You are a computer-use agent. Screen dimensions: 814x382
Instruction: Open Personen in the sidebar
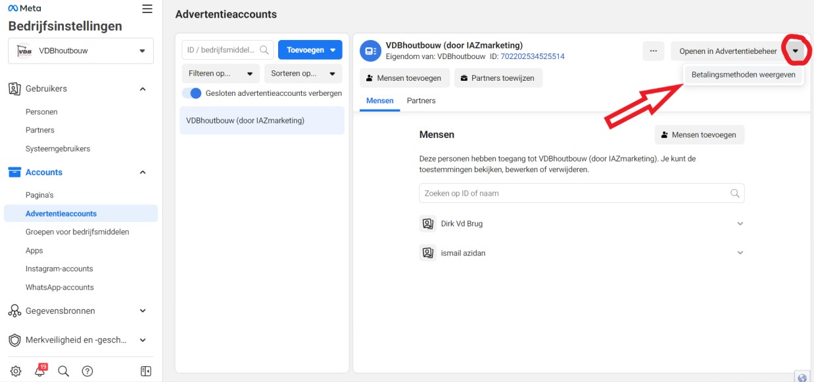pyautogui.click(x=41, y=112)
